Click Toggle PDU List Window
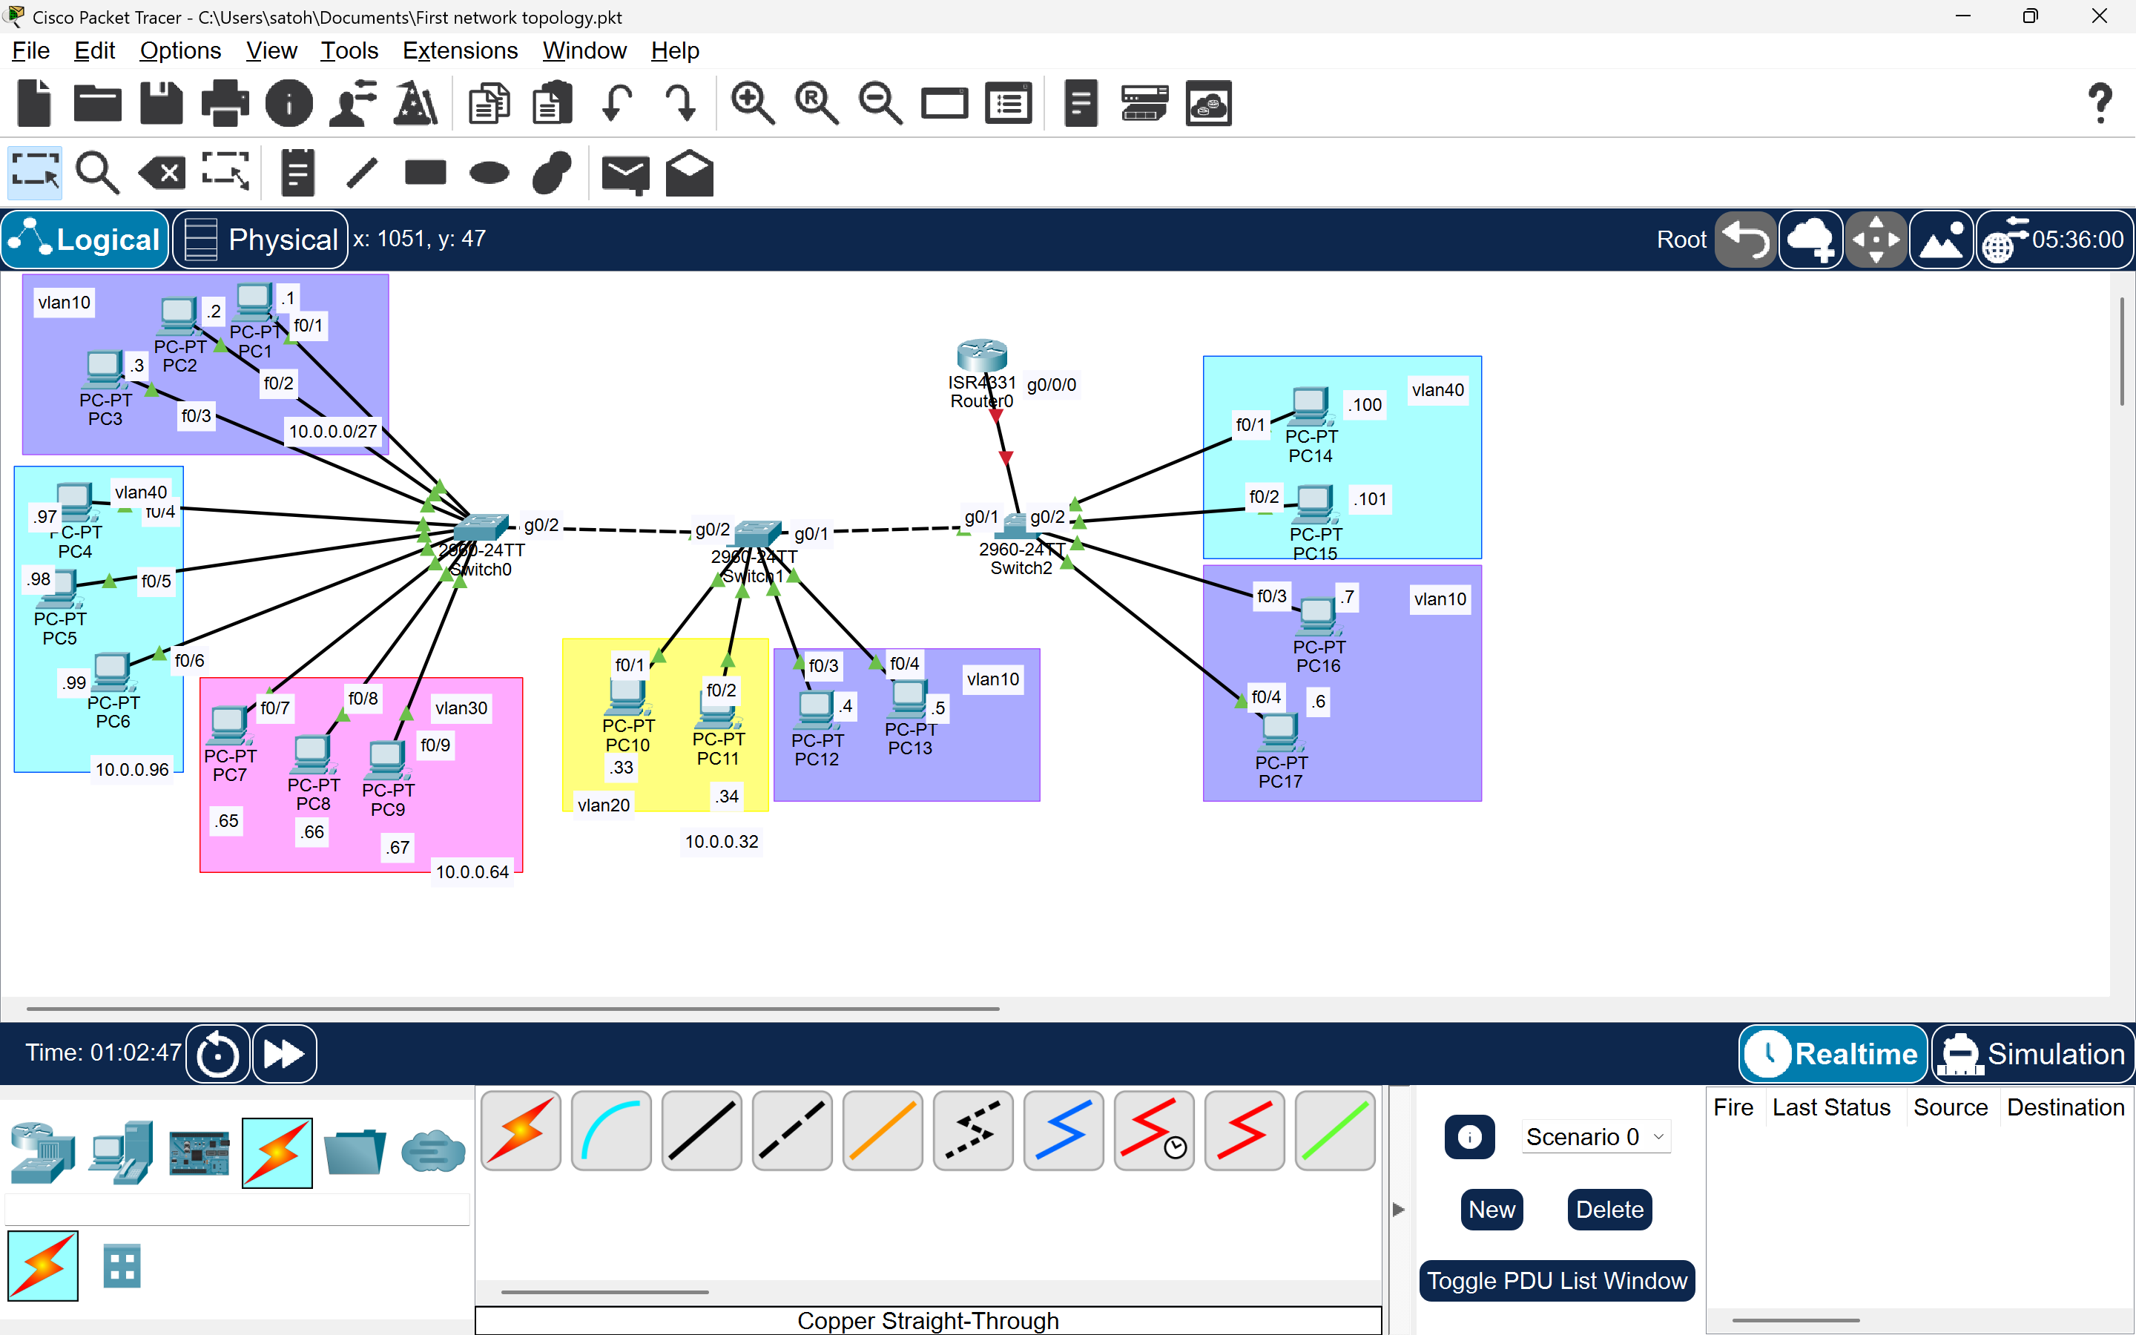 click(x=1556, y=1280)
